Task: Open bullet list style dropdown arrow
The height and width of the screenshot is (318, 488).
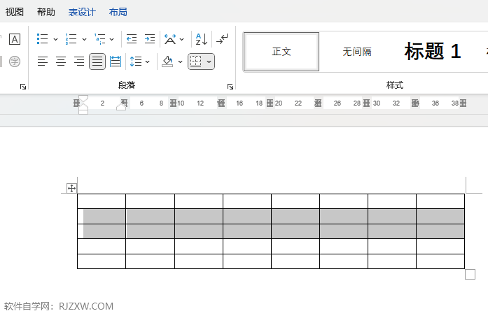Action: pyautogui.click(x=56, y=39)
